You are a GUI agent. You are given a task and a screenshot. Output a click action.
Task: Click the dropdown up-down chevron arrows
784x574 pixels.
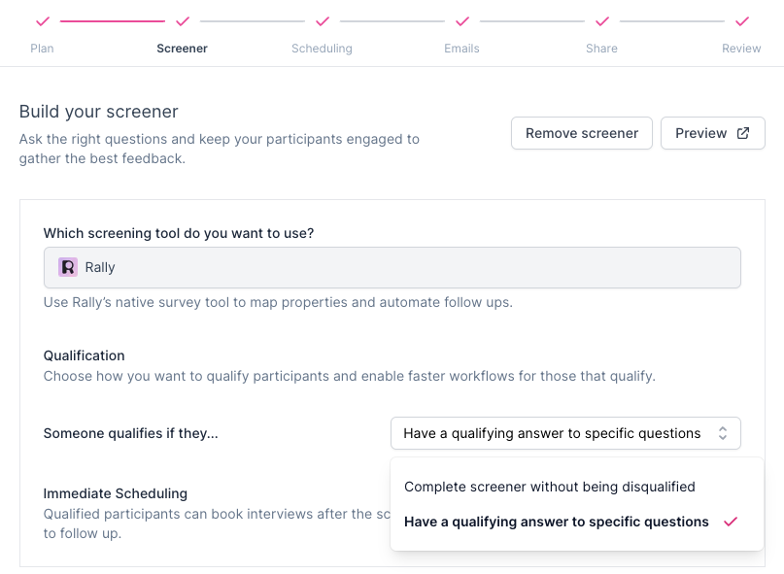723,433
